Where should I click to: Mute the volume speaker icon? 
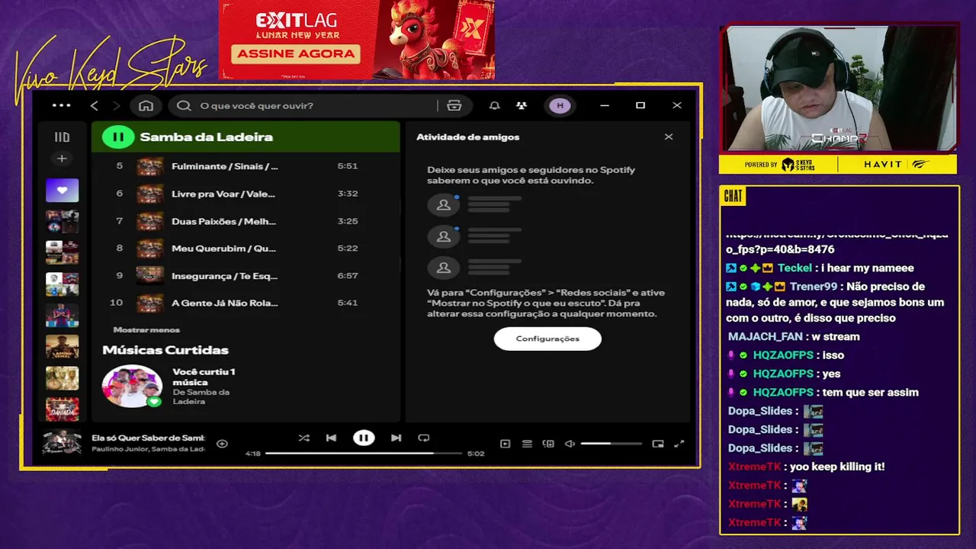pyautogui.click(x=570, y=443)
